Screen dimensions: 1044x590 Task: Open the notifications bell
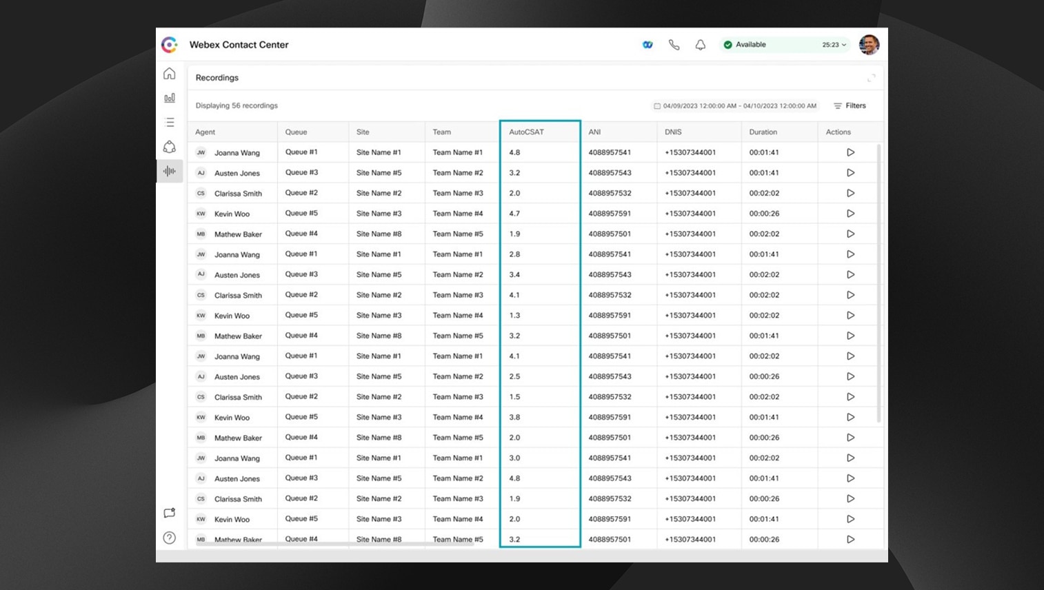700,45
